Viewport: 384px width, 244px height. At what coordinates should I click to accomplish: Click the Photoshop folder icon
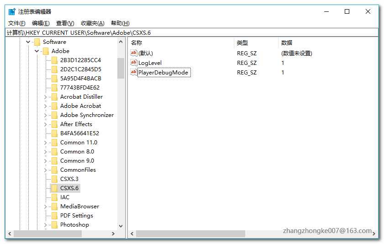(54, 225)
